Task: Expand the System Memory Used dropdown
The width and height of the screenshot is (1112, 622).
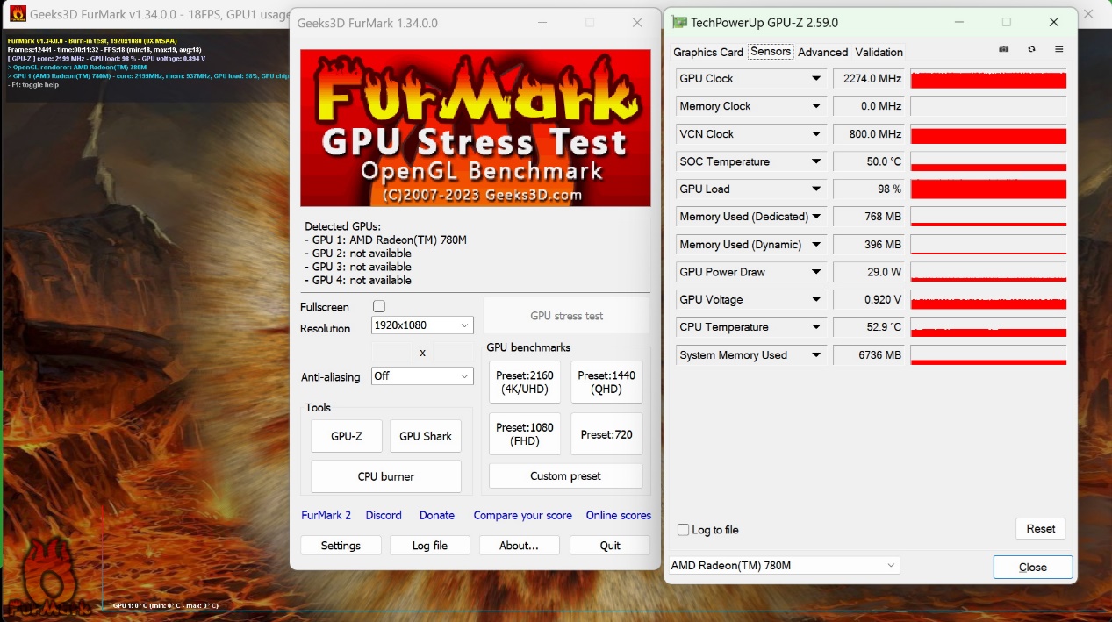Action: pos(816,355)
